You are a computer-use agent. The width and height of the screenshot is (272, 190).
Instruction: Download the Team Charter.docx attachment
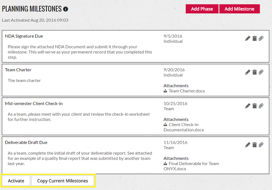point(186,91)
